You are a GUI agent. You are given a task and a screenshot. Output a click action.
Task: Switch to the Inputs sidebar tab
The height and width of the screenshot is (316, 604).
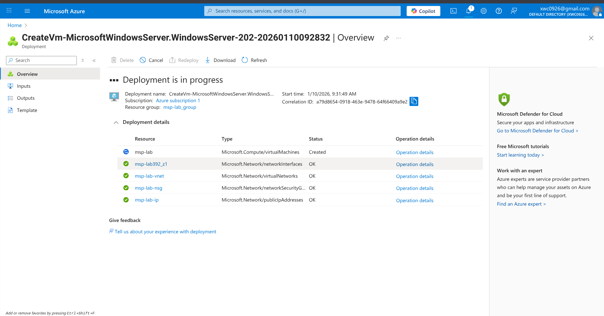[23, 86]
